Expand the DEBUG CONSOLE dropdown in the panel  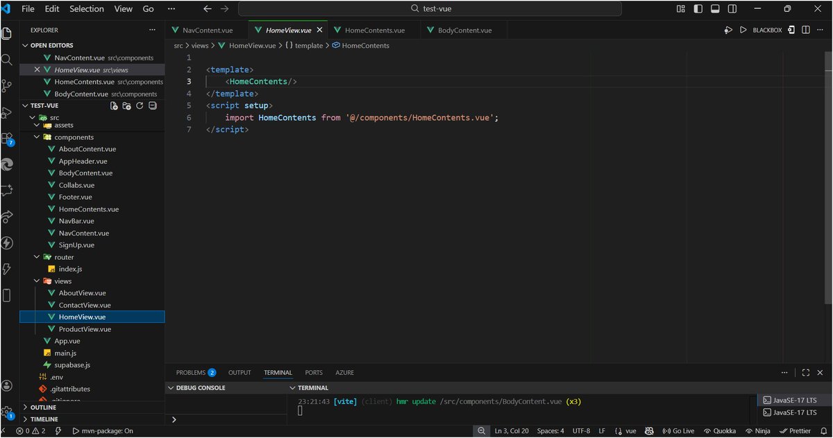click(x=171, y=387)
